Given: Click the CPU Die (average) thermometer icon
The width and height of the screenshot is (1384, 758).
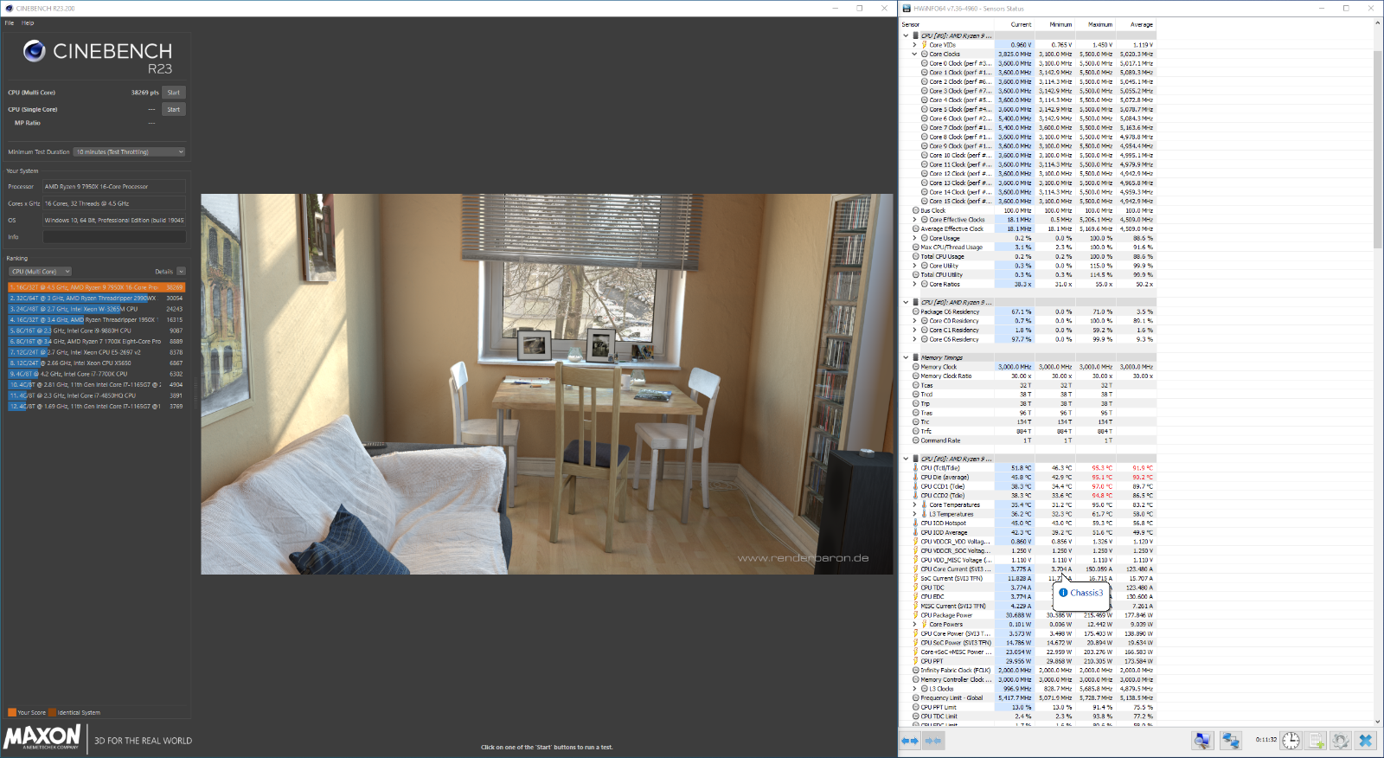Looking at the screenshot, I should click(x=915, y=478).
